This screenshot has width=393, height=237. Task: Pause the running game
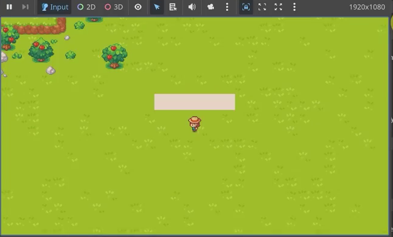(x=9, y=7)
